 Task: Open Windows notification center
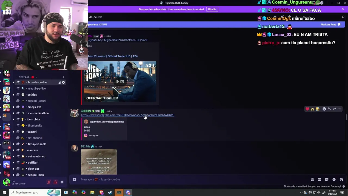[x=342, y=192]
